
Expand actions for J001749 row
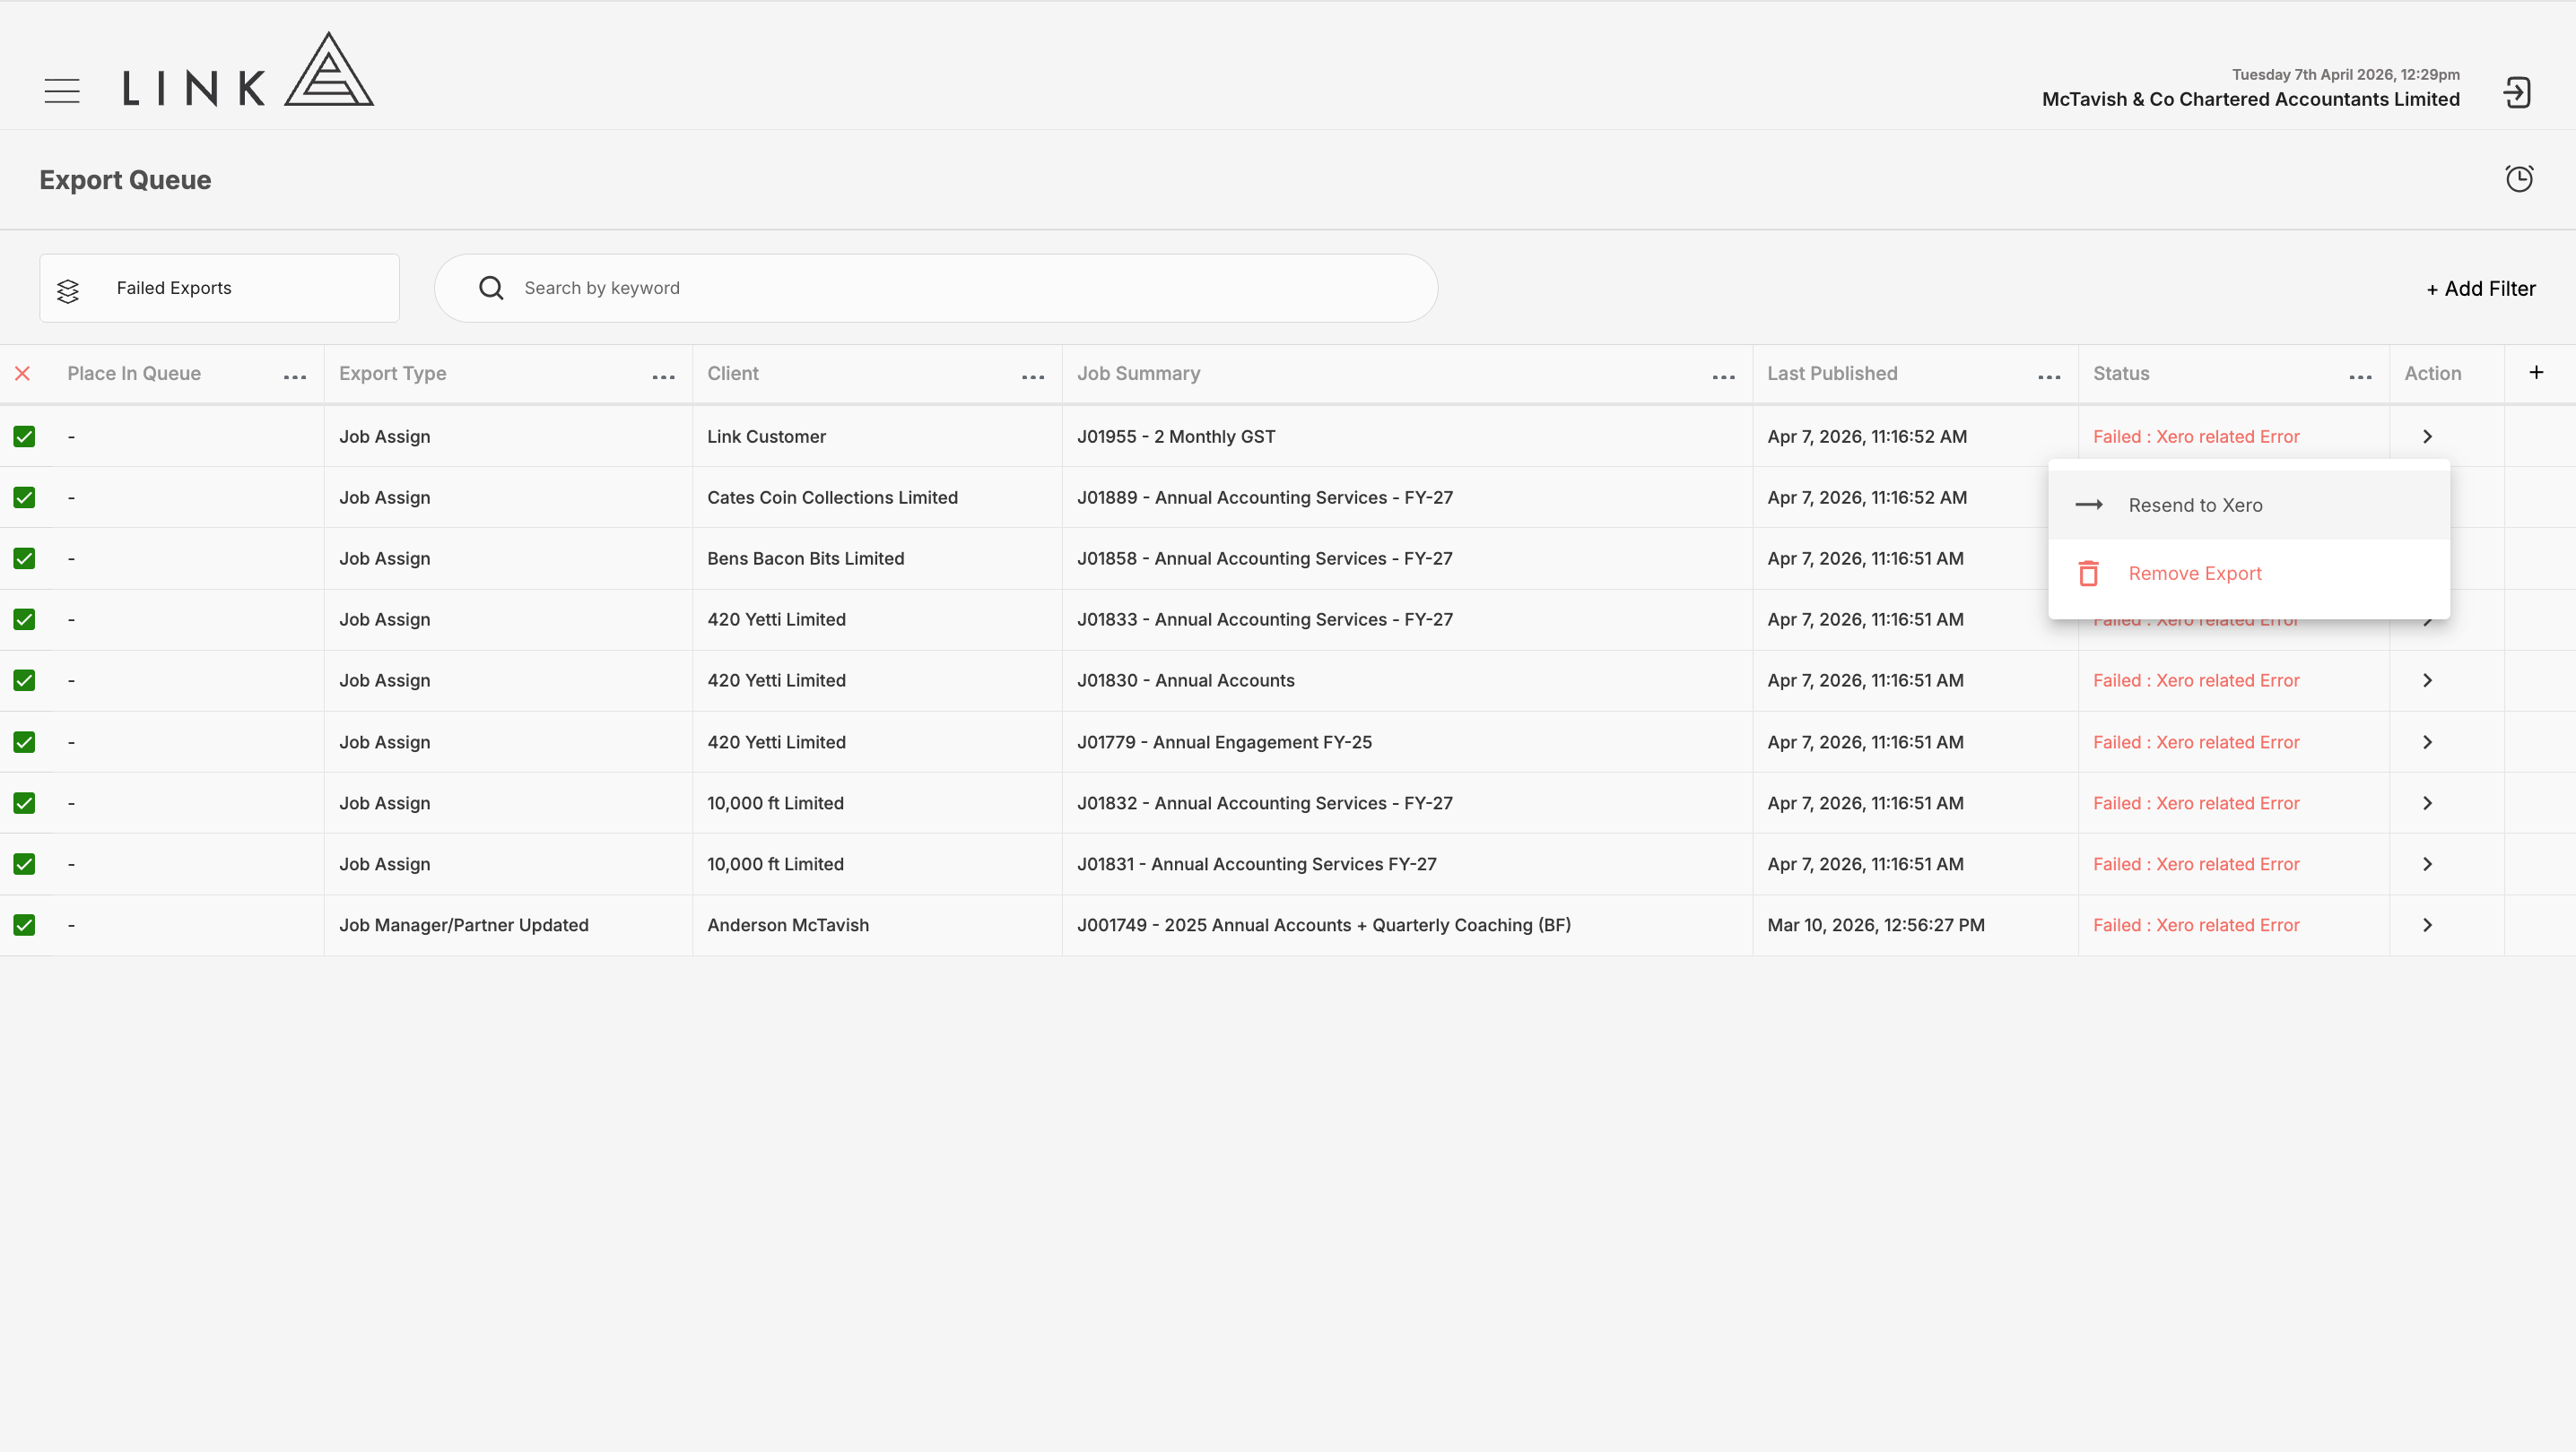tap(2427, 925)
